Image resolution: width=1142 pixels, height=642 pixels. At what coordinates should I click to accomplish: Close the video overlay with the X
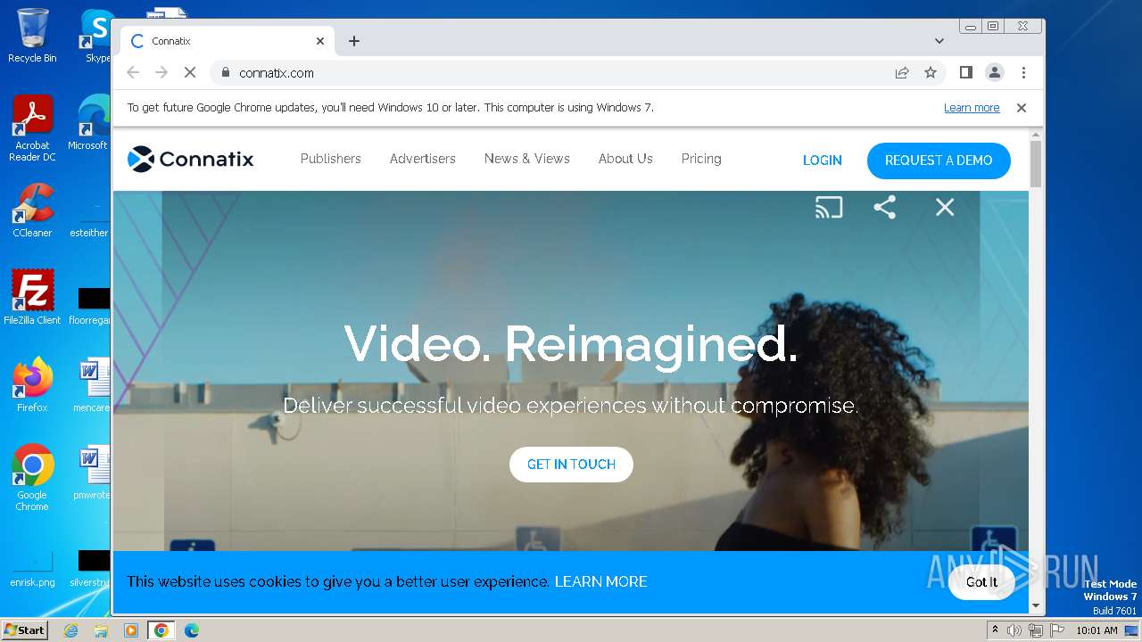pyautogui.click(x=945, y=208)
